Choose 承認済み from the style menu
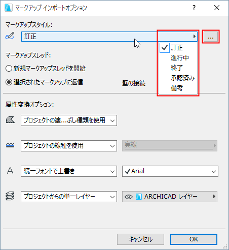Viewport: 229px width, 250px height. tap(178, 78)
